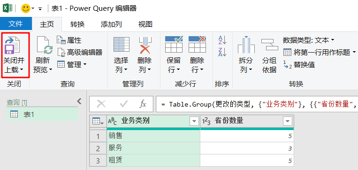Viewport: 358px width, 170px height.
Task: Expand the 保留行 dropdown arrow
Action: point(178,70)
